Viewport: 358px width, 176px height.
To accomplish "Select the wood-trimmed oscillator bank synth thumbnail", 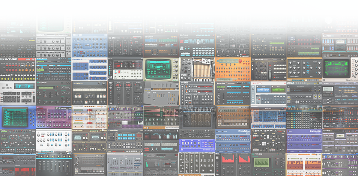I will (x=304, y=69).
